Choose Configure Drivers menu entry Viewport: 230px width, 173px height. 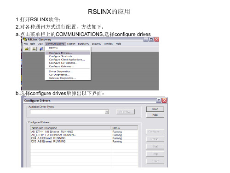click(68, 53)
